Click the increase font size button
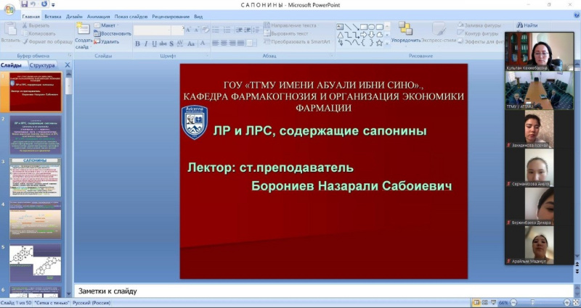The height and width of the screenshot is (308, 581). point(188,30)
